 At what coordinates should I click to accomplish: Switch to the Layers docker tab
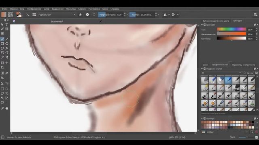(x=205, y=65)
